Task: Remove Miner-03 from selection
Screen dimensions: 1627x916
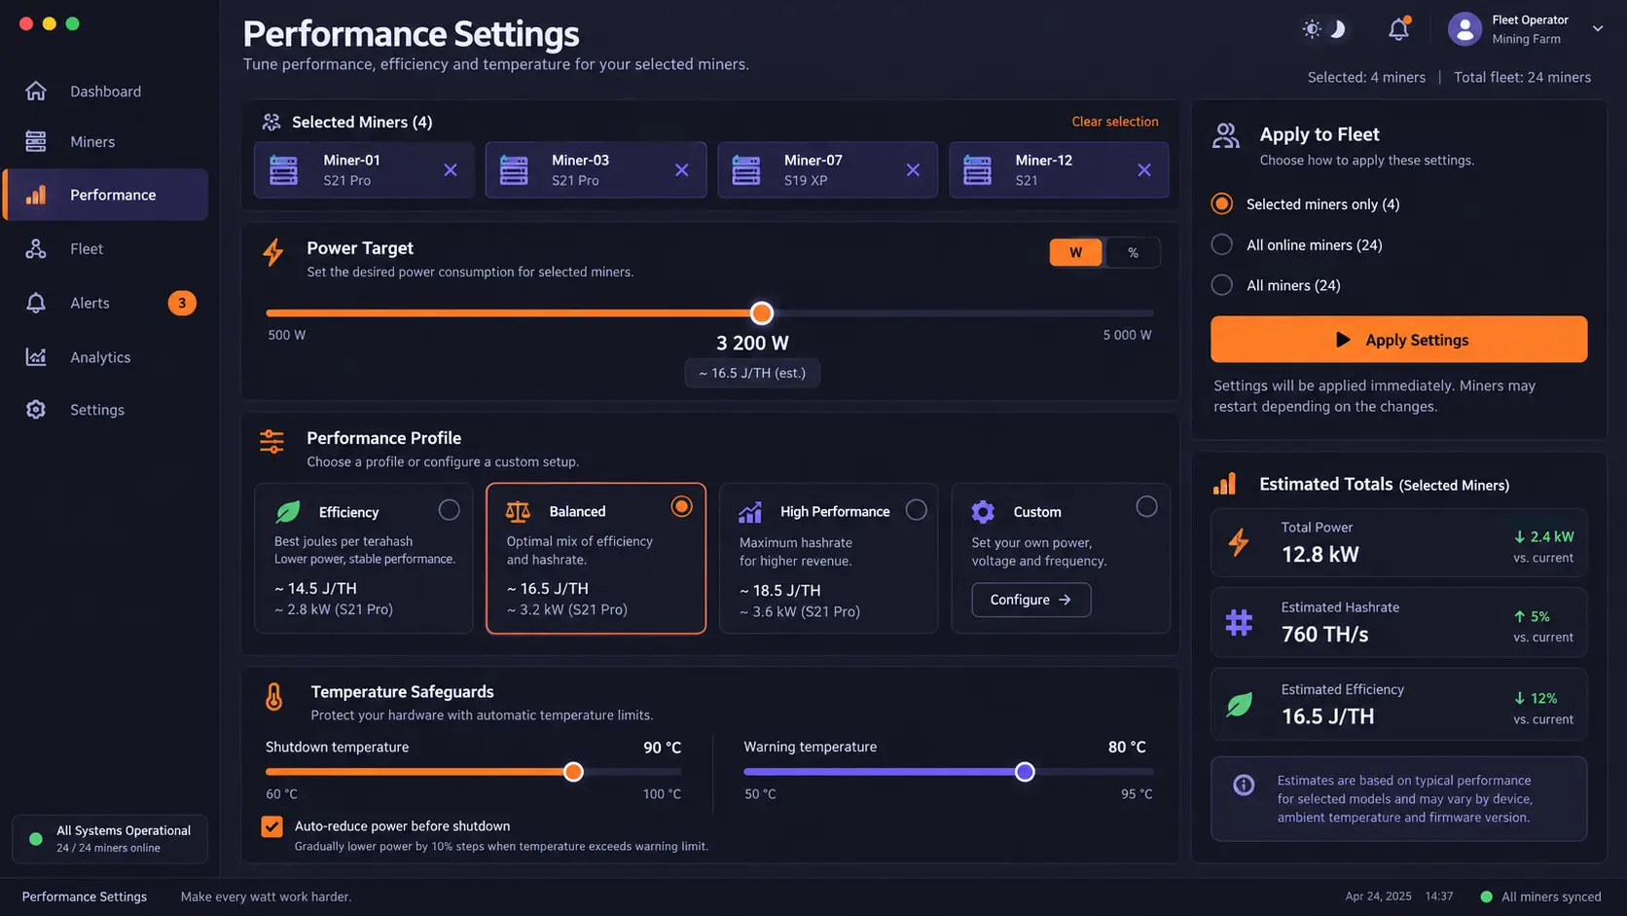Action: pos(682,170)
